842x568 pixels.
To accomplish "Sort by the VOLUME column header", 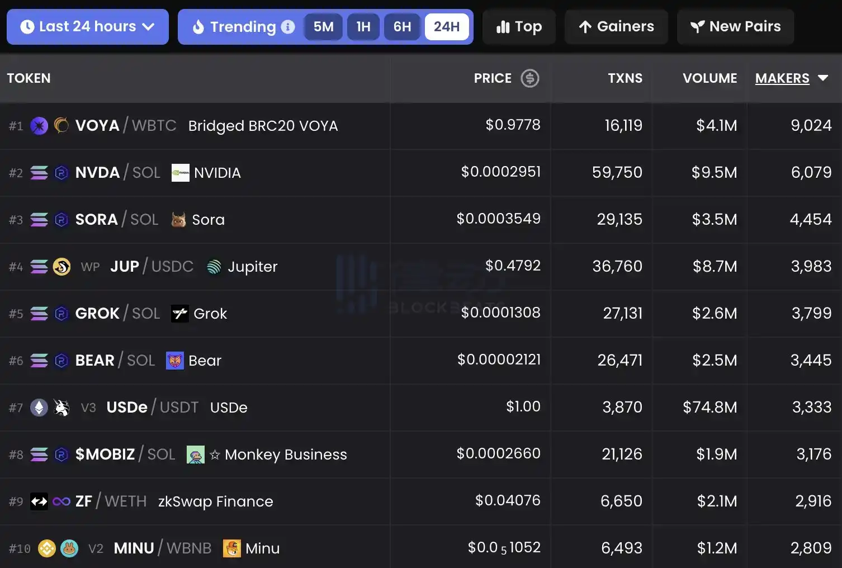I will coord(709,78).
